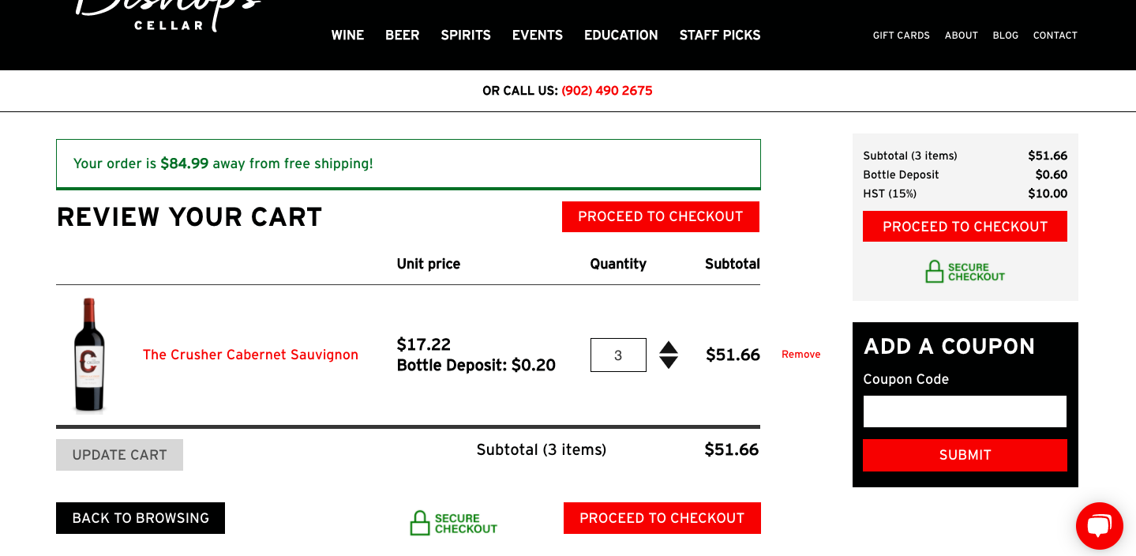Increase the quantity using the up arrow
1136x556 pixels.
tap(668, 348)
